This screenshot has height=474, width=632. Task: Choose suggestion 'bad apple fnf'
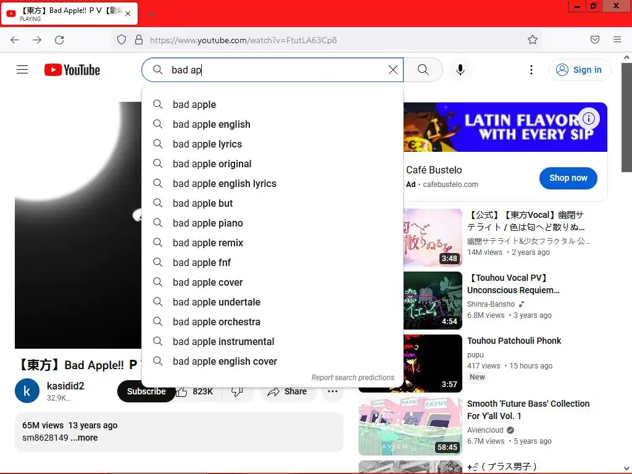tap(272, 262)
